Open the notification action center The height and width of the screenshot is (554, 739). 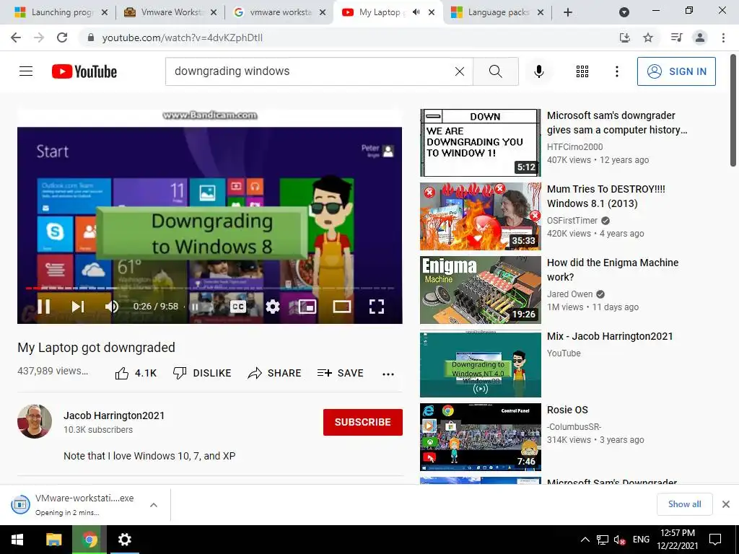coord(715,540)
